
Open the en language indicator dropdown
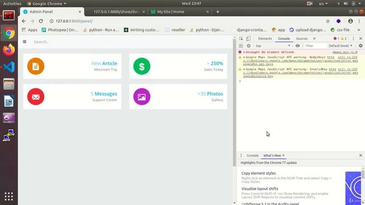coord(323,3)
